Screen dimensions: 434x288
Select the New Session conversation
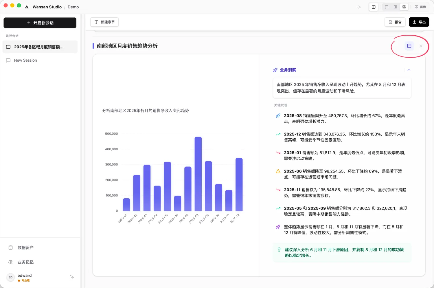tap(25, 60)
